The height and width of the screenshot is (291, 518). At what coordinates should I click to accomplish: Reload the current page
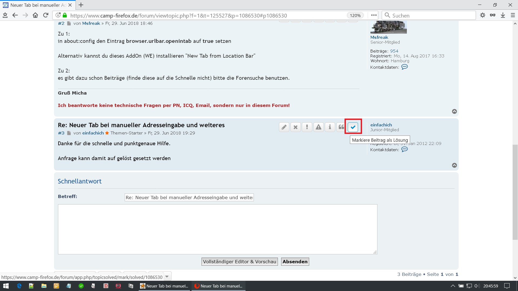pos(46,15)
